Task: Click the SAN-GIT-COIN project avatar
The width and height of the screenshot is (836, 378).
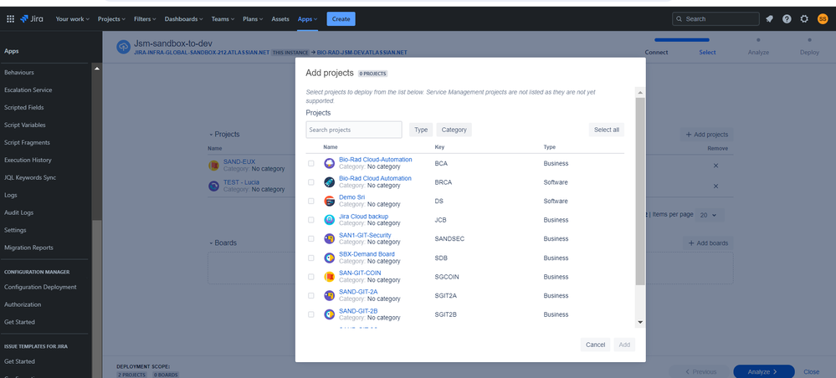Action: 330,277
